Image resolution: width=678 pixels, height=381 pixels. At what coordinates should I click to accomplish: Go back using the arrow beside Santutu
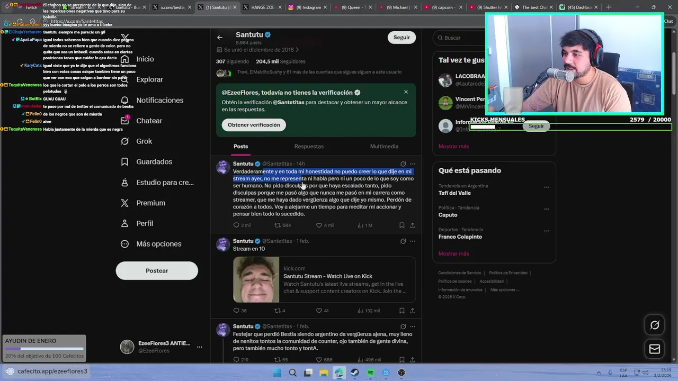(220, 38)
